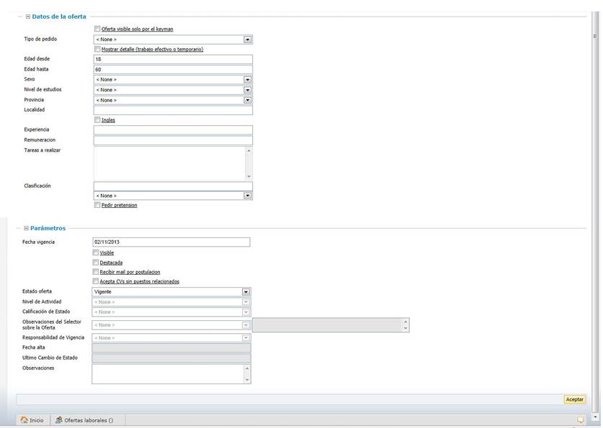Open the Provincia dropdown
Image resolution: width=603 pixels, height=428 pixels.
[x=247, y=100]
